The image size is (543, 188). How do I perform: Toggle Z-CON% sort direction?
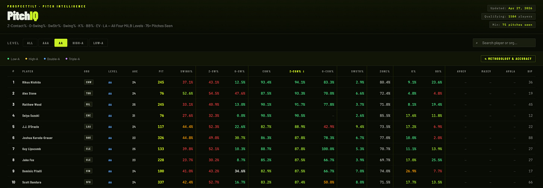tap(297, 71)
